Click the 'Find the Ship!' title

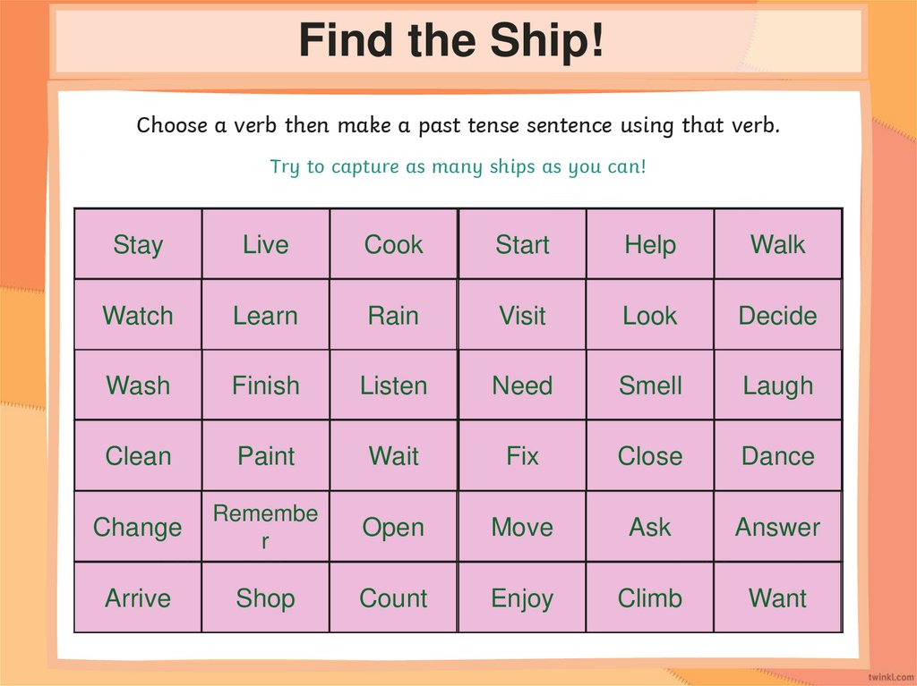point(450,41)
